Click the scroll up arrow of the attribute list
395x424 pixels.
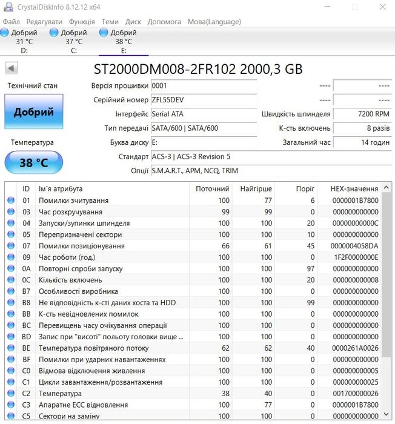tap(387, 187)
